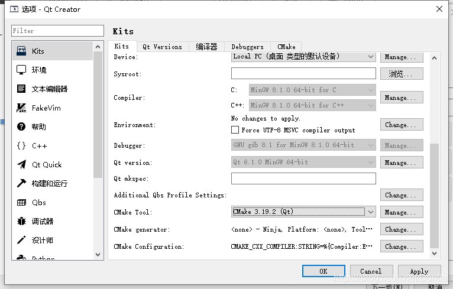This screenshot has height=289, width=453.
Task: Switch to the Debuggers tab
Action: 248,47
